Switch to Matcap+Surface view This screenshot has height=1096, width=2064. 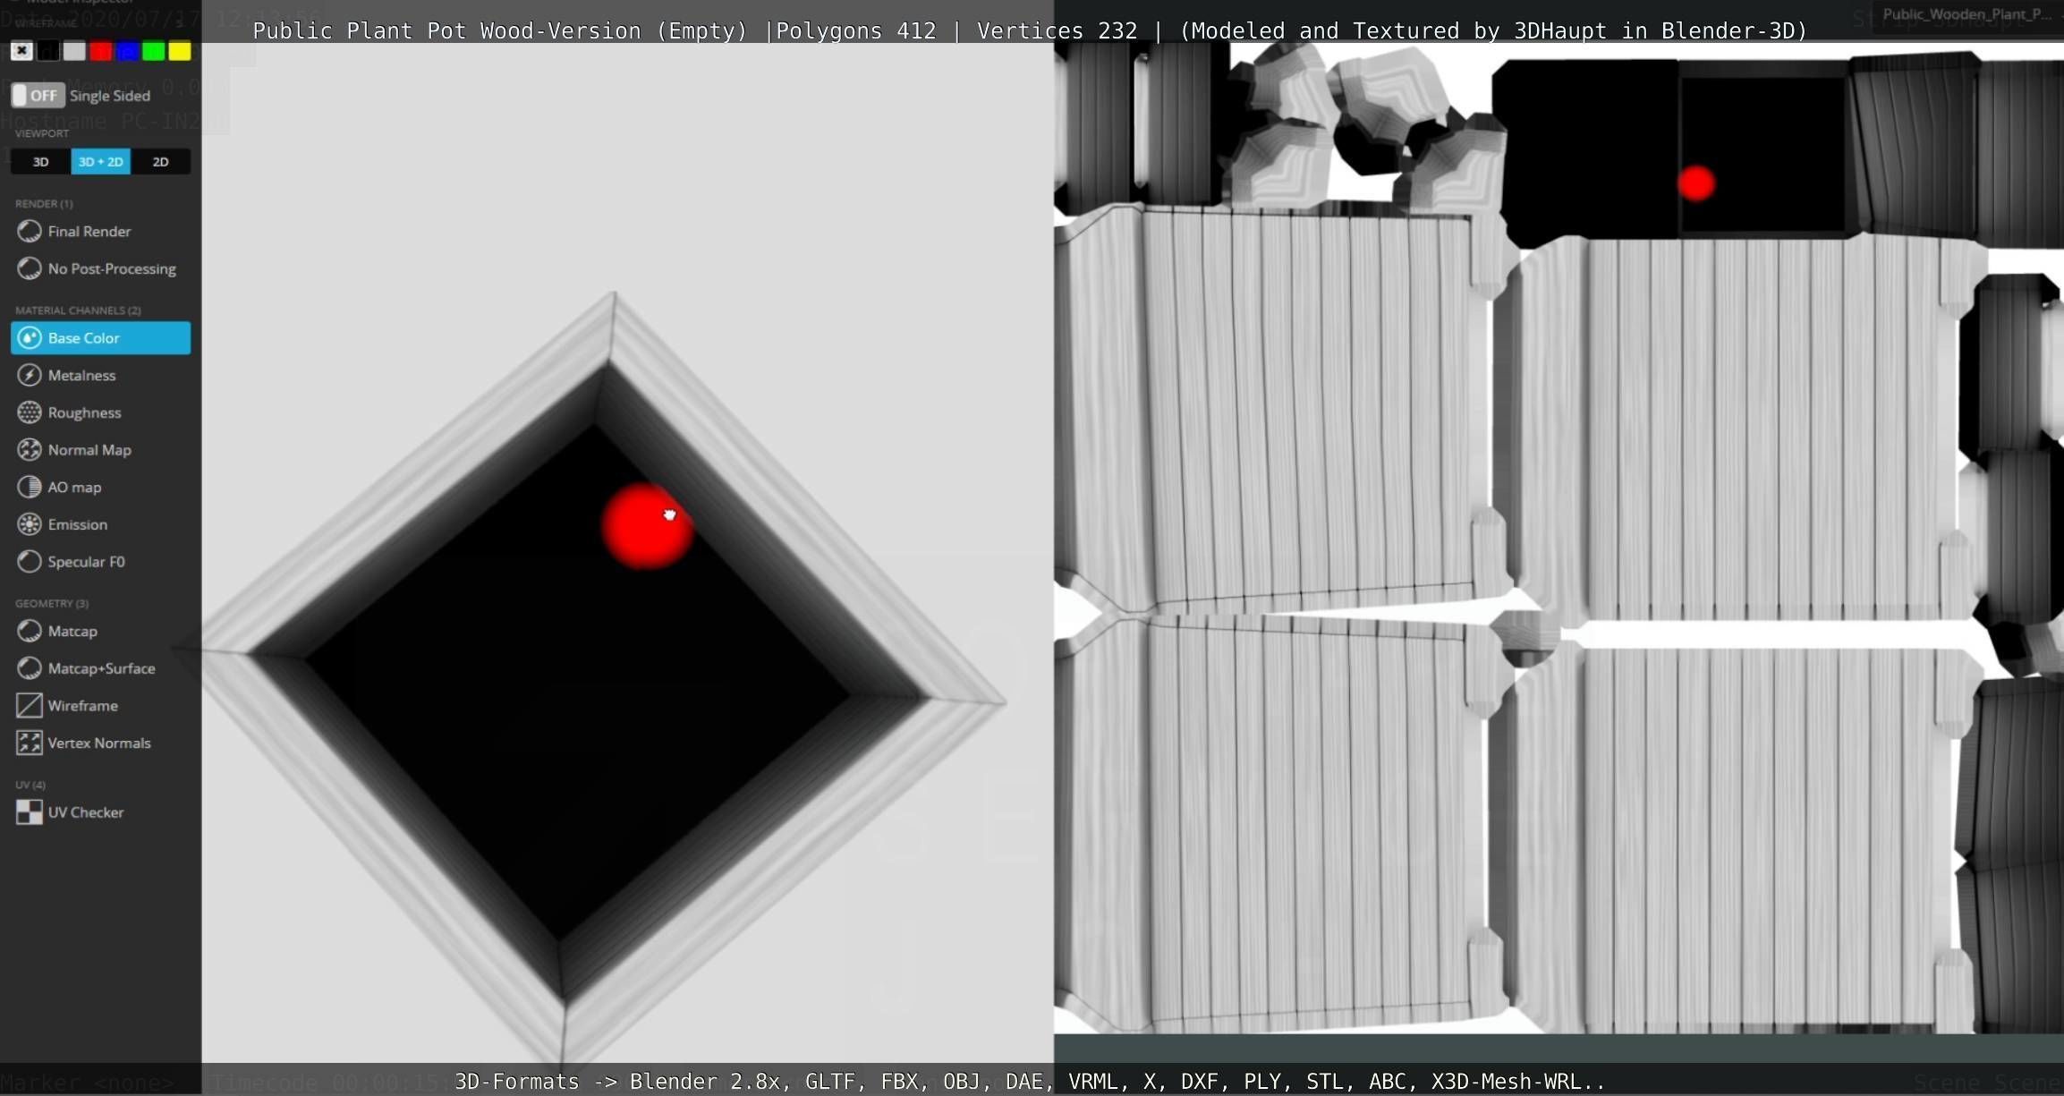click(100, 669)
